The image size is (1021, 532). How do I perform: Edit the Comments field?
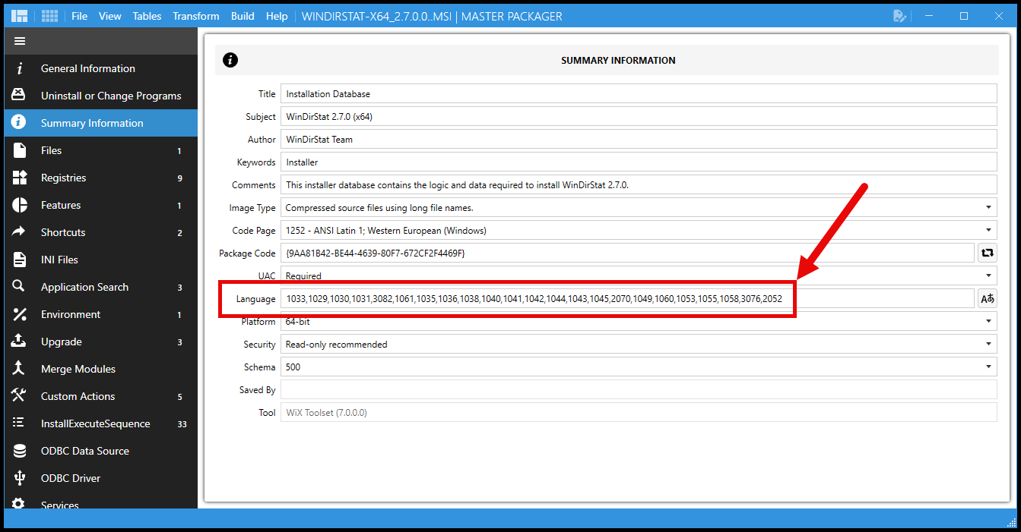point(639,184)
